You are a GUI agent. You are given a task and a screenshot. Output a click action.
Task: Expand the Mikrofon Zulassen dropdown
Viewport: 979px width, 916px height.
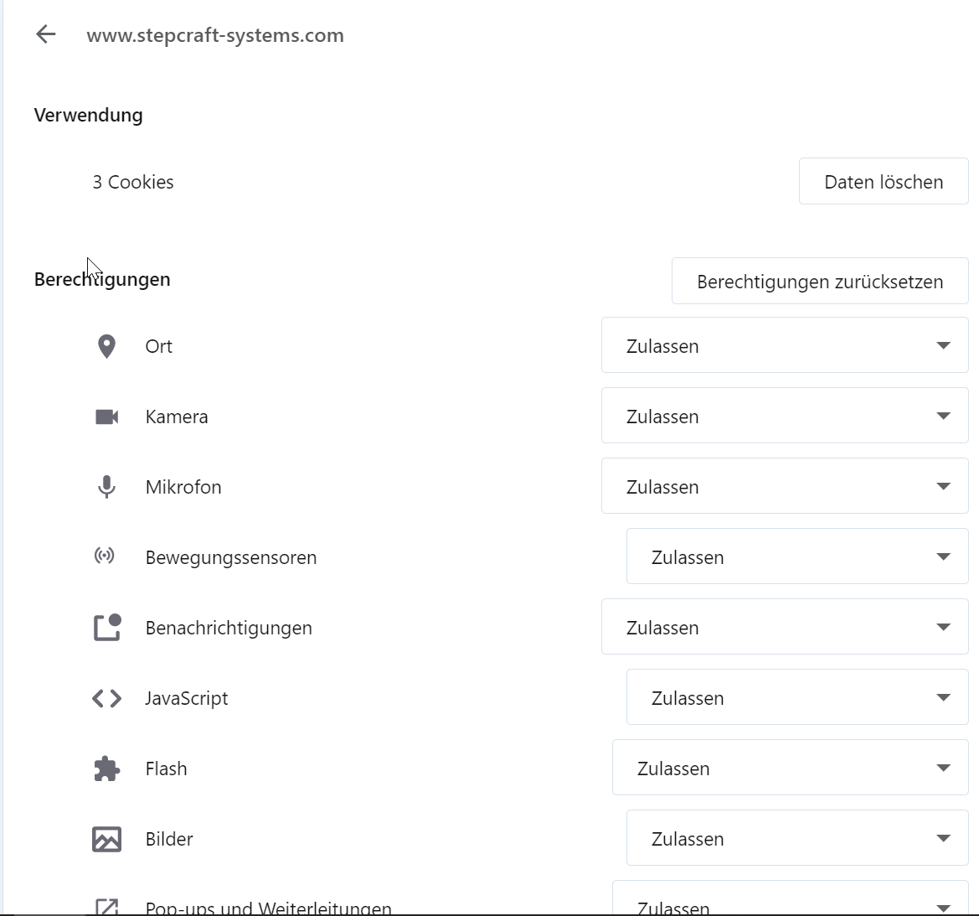[785, 486]
